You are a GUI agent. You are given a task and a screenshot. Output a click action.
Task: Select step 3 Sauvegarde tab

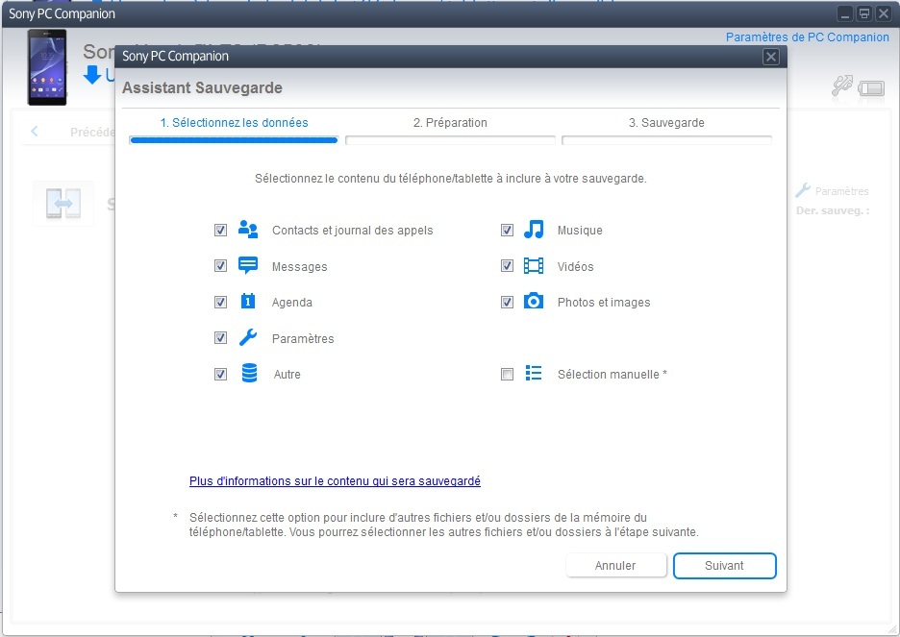tap(666, 123)
